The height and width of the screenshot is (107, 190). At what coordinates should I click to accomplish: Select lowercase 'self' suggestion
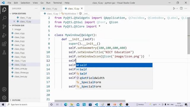coord(114,65)
